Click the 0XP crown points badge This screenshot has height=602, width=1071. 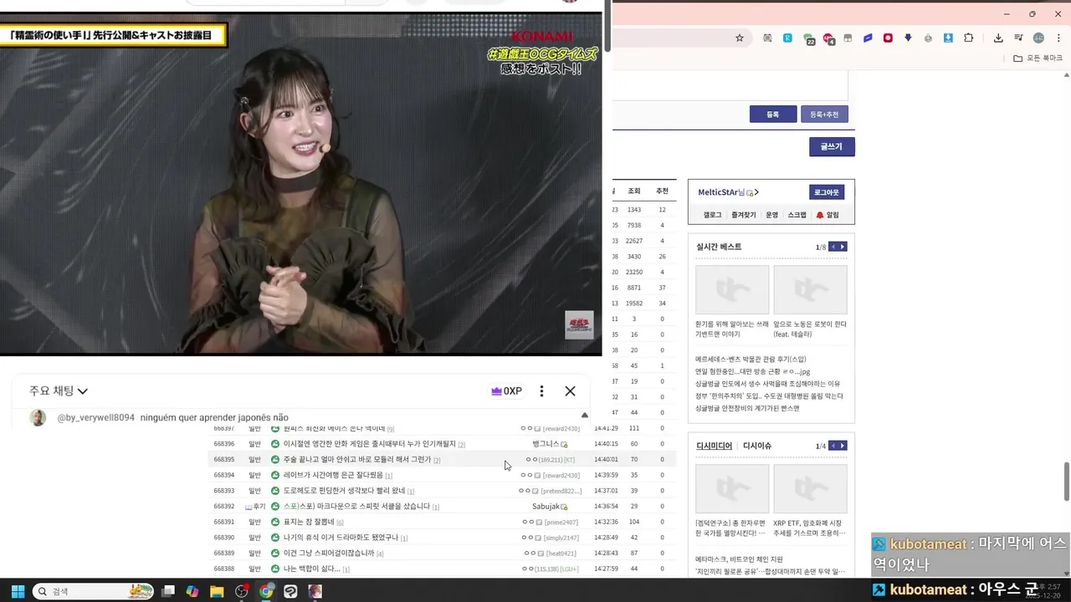click(x=506, y=391)
